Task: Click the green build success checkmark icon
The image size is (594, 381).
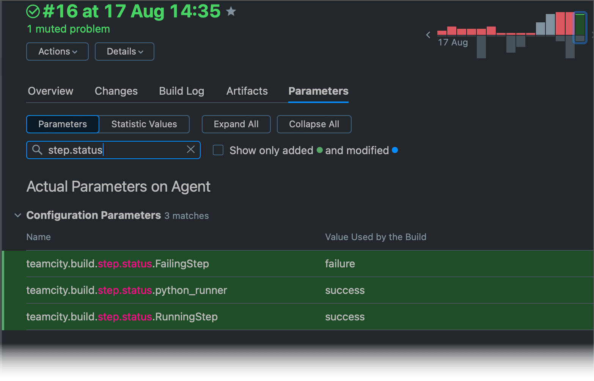Action: [x=33, y=11]
